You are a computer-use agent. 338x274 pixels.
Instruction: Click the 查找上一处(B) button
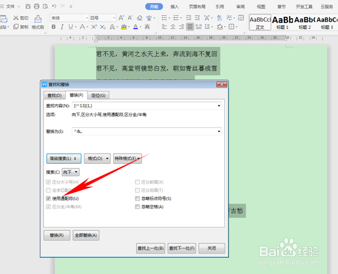[151, 248]
